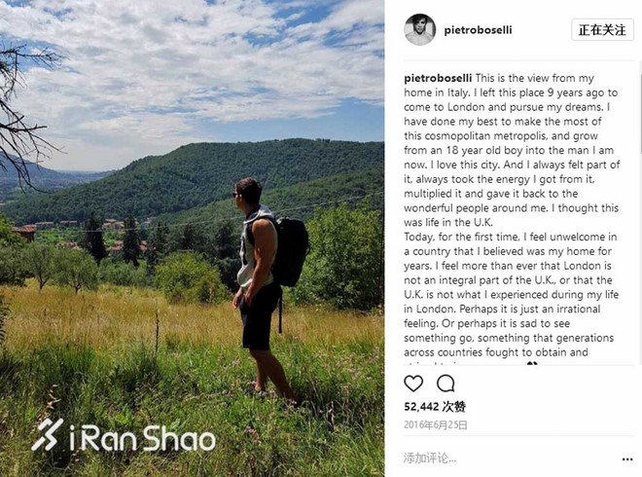Like the post with the heart icon
Screen dimensions: 642x477
pyautogui.click(x=413, y=383)
